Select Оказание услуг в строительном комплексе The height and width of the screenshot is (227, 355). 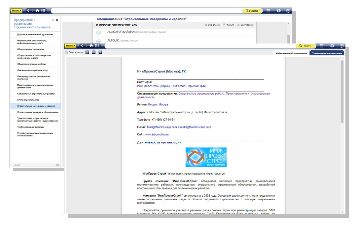[36, 78]
